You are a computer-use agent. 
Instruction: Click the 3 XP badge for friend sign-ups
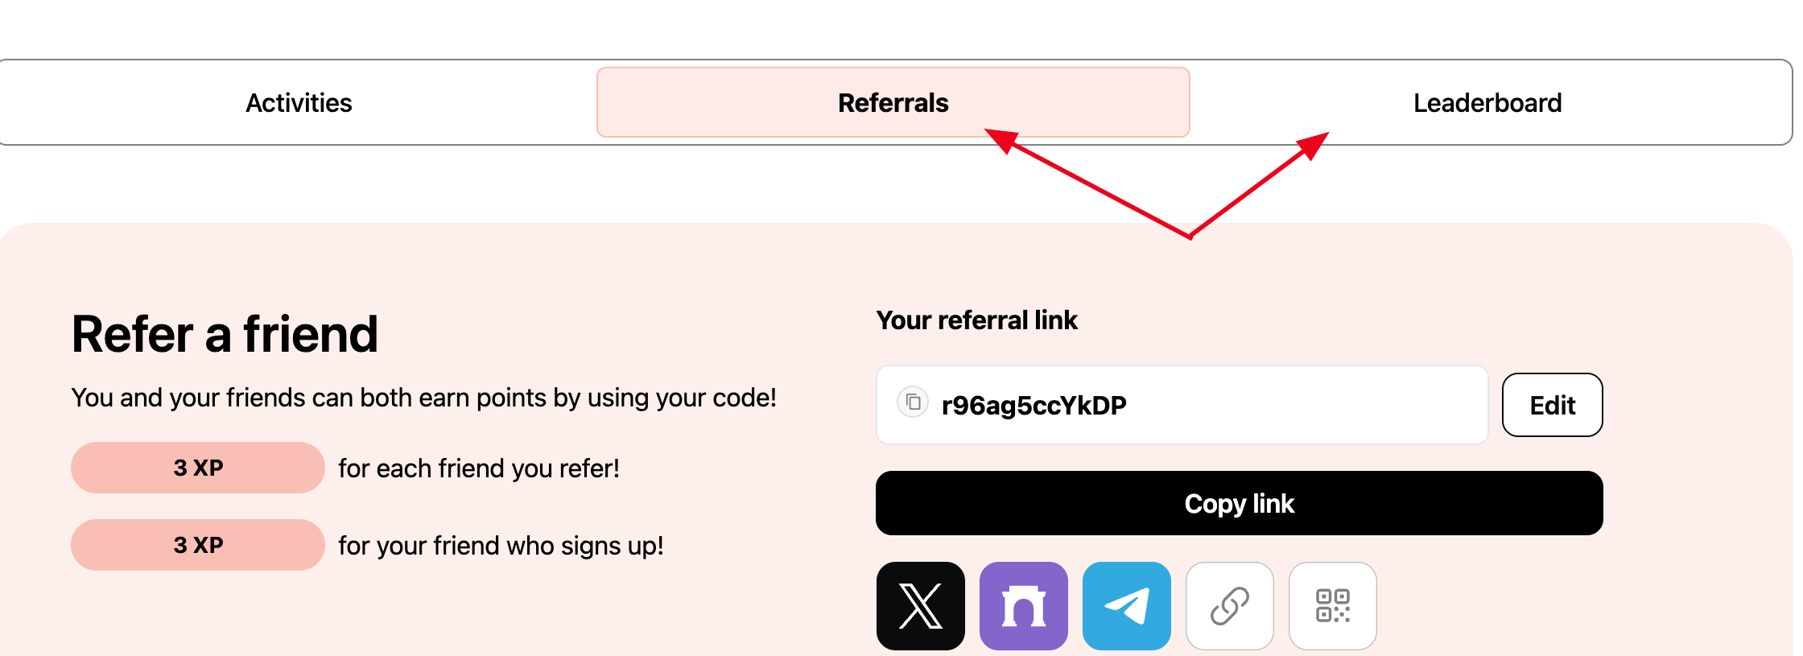tap(198, 545)
